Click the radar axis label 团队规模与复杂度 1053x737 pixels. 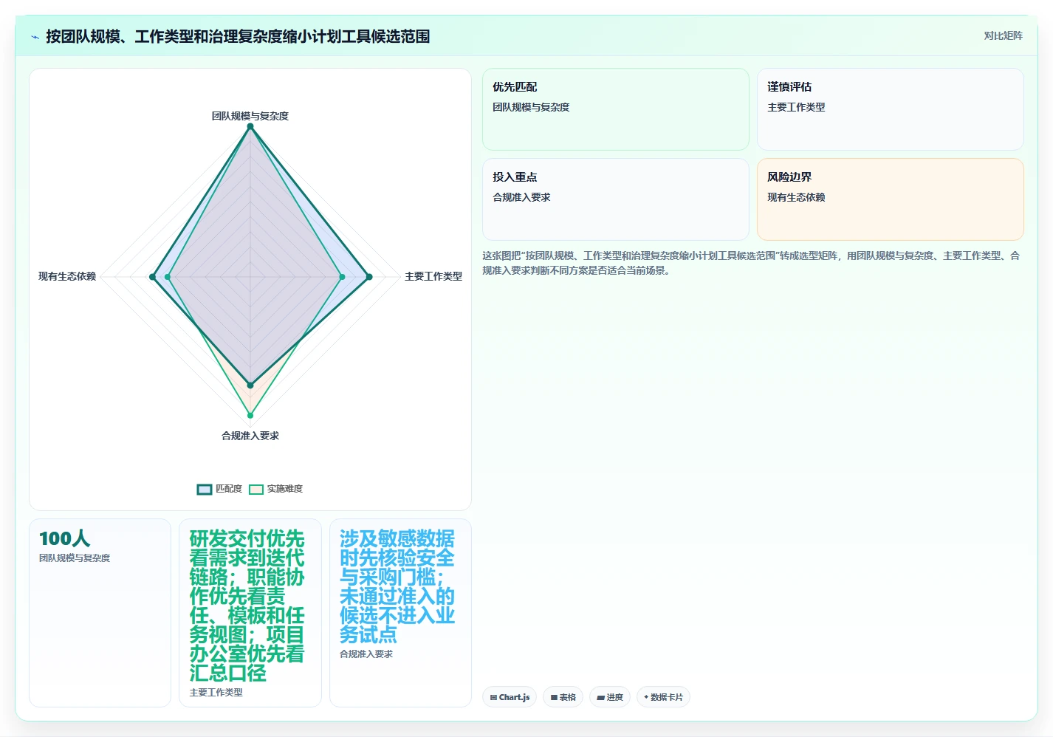click(x=250, y=116)
